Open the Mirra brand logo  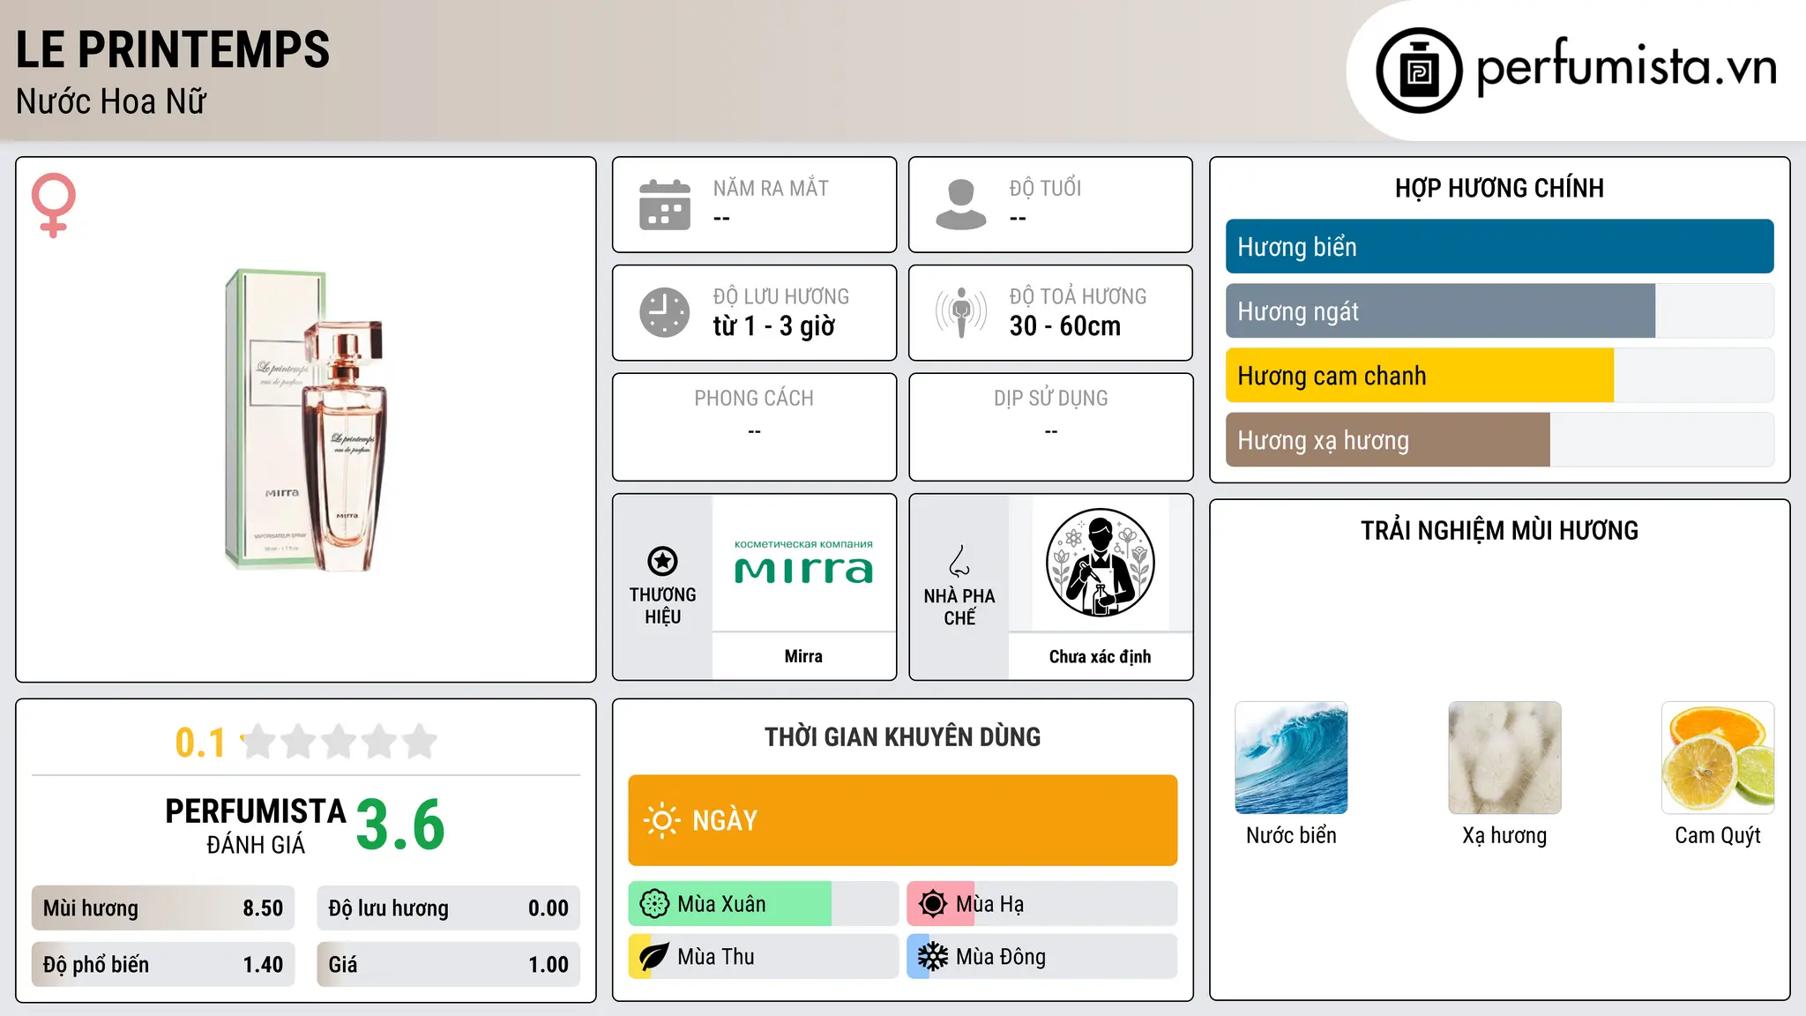(x=803, y=563)
